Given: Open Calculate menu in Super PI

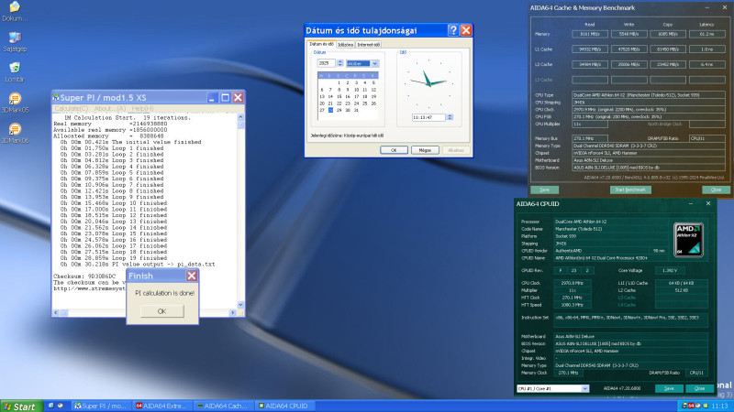Looking at the screenshot, I should tap(72, 108).
